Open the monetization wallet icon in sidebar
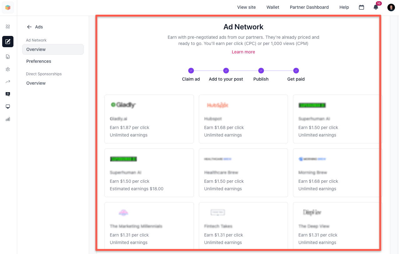Image resolution: width=399 pixels, height=254 pixels. [8, 94]
